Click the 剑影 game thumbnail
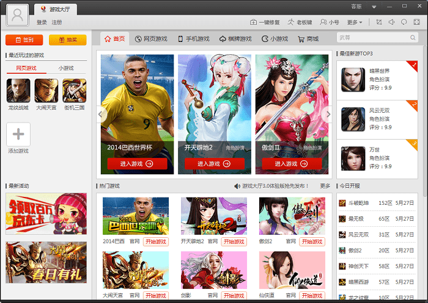428x303 pixels. (x=214, y=270)
